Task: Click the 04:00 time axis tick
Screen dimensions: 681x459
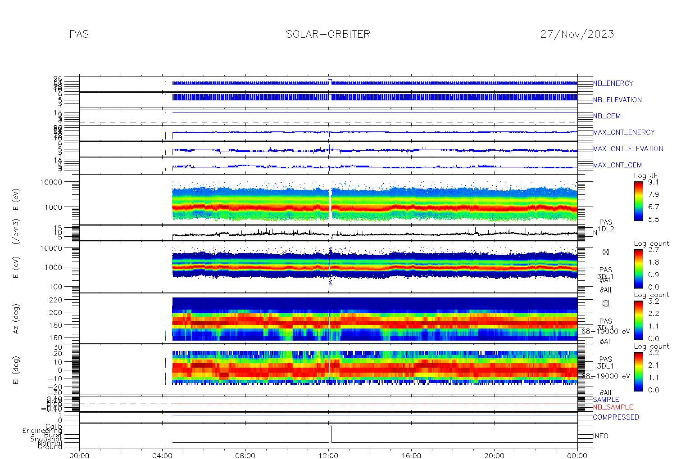Action: coord(163,455)
